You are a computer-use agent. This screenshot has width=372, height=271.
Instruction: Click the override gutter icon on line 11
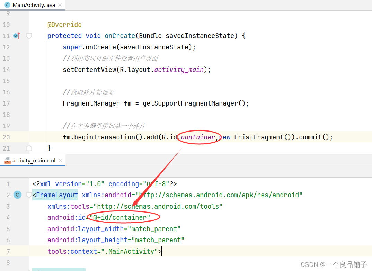click(x=17, y=36)
